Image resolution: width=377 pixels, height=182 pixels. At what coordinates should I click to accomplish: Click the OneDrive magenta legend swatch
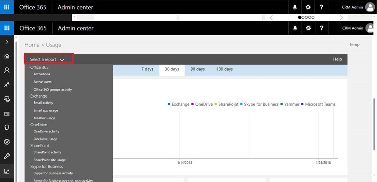coord(193,104)
